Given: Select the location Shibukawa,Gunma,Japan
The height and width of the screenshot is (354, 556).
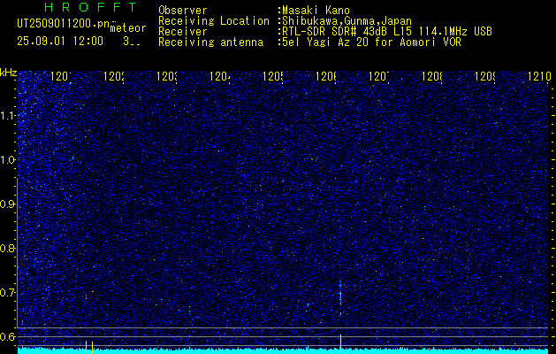Looking at the screenshot, I should coord(347,21).
